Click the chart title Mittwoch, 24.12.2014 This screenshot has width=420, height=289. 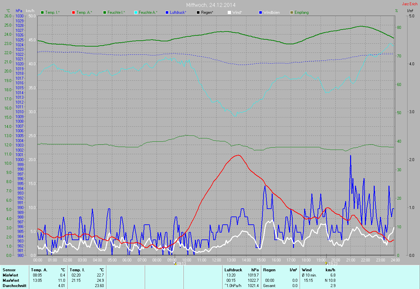(x=211, y=5)
